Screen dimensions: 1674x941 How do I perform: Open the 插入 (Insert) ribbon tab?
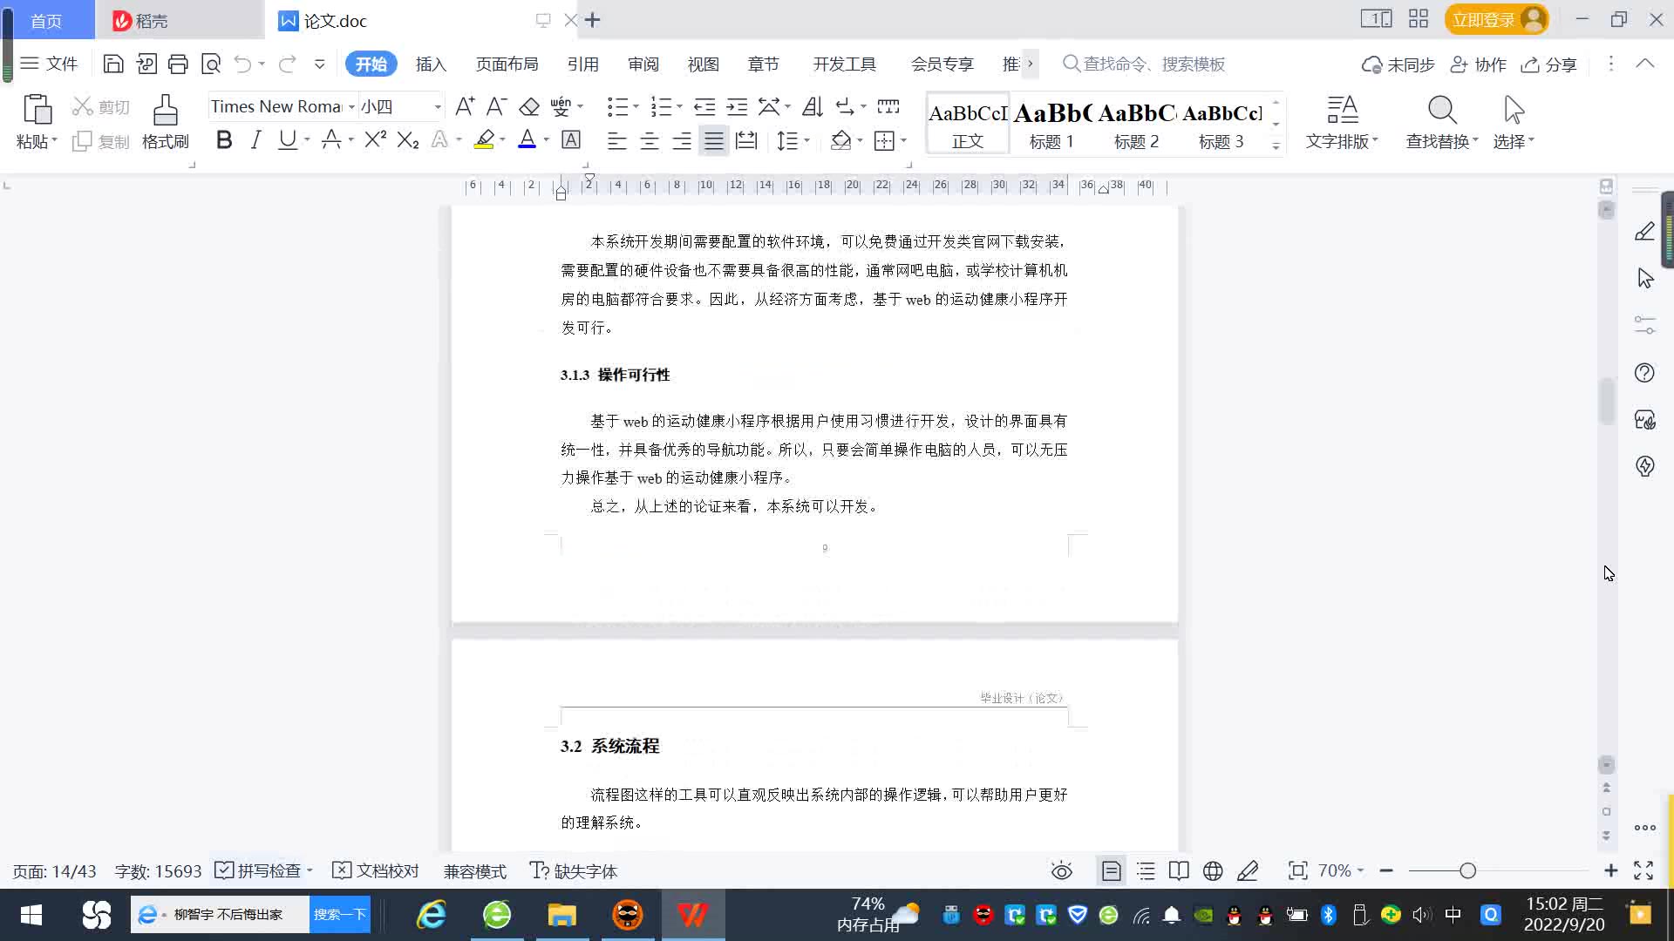coord(431,64)
